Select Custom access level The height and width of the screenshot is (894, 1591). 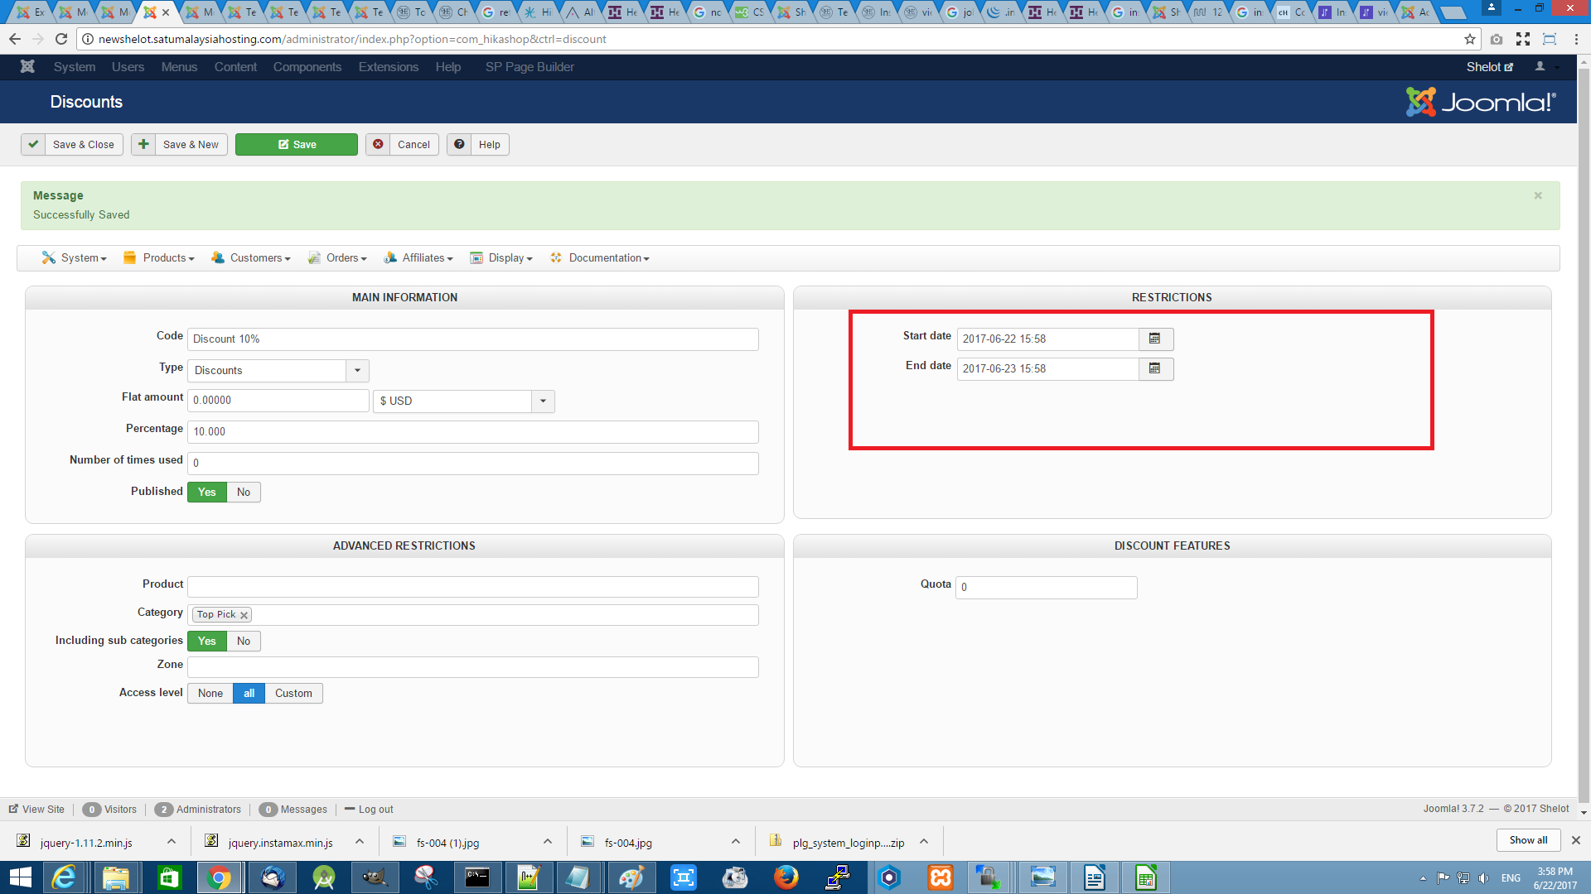(293, 693)
